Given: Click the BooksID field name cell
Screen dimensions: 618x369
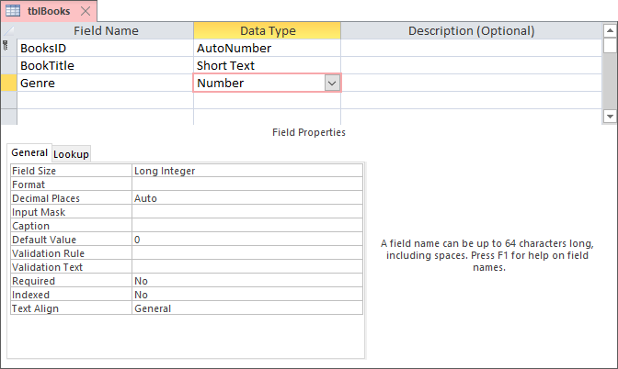Looking at the screenshot, I should (105, 48).
